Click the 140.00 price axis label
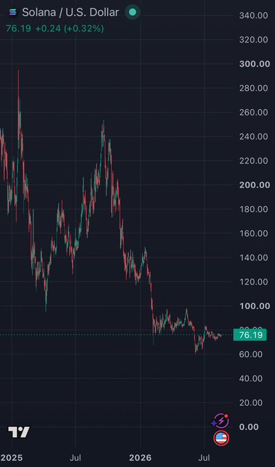 (x=253, y=258)
